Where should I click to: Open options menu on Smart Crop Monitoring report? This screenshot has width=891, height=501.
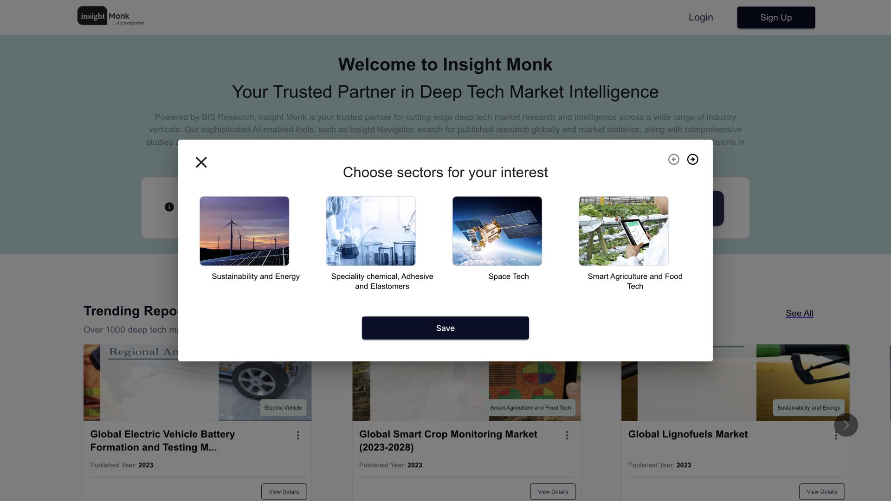point(567,435)
